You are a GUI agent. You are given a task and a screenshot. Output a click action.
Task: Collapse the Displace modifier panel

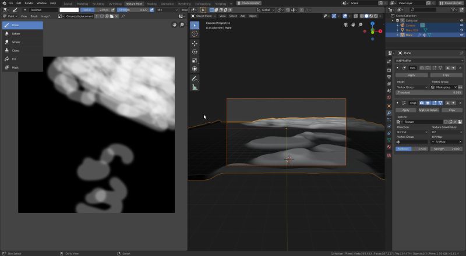(x=398, y=103)
